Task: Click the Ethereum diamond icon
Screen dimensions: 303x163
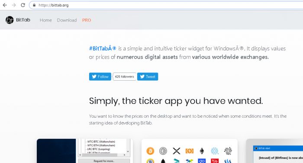Action: click(202, 151)
